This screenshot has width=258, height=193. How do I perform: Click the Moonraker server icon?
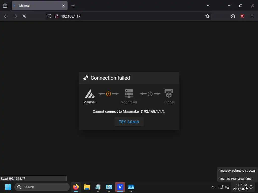click(x=129, y=93)
